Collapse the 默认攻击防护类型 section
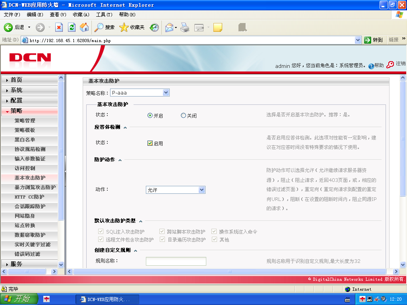The image size is (407, 305). (141, 221)
